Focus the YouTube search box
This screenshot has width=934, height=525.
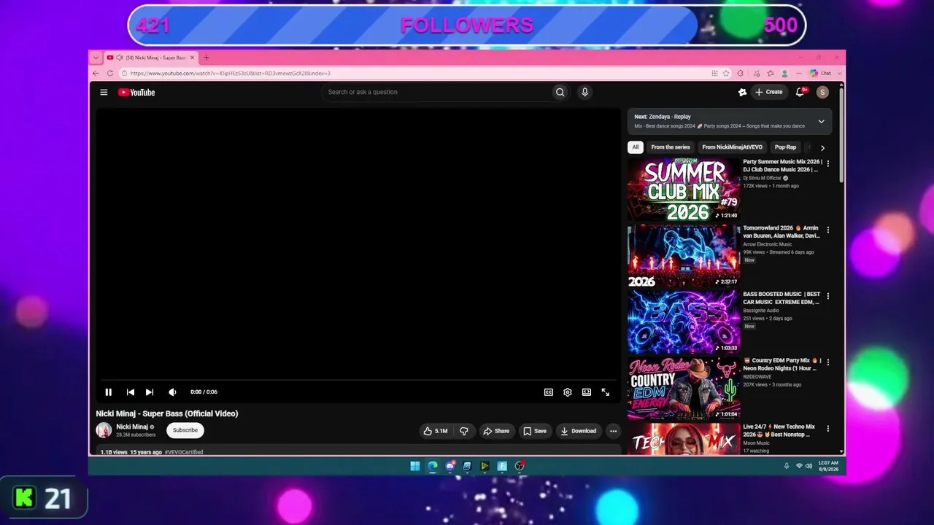coord(436,93)
